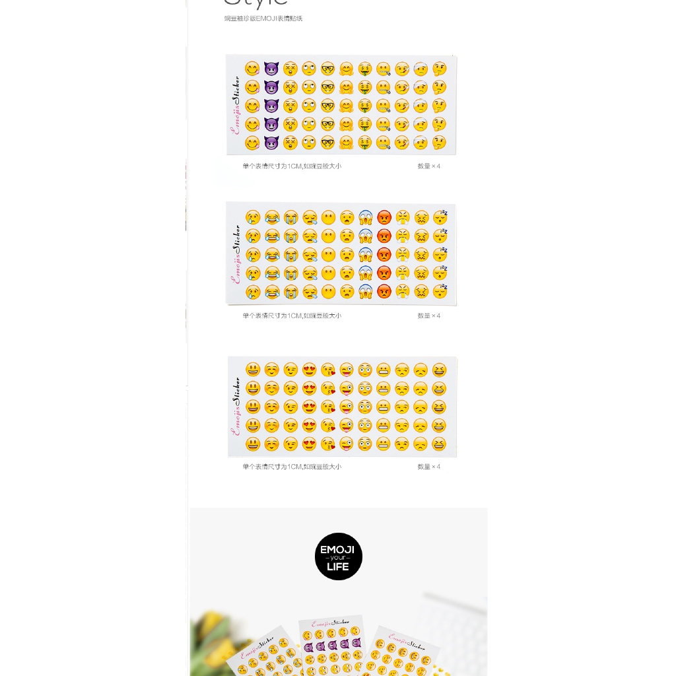This screenshot has height=676, width=676.
Task: Click the center sticker sheet in bottom photo
Action: click(x=331, y=647)
